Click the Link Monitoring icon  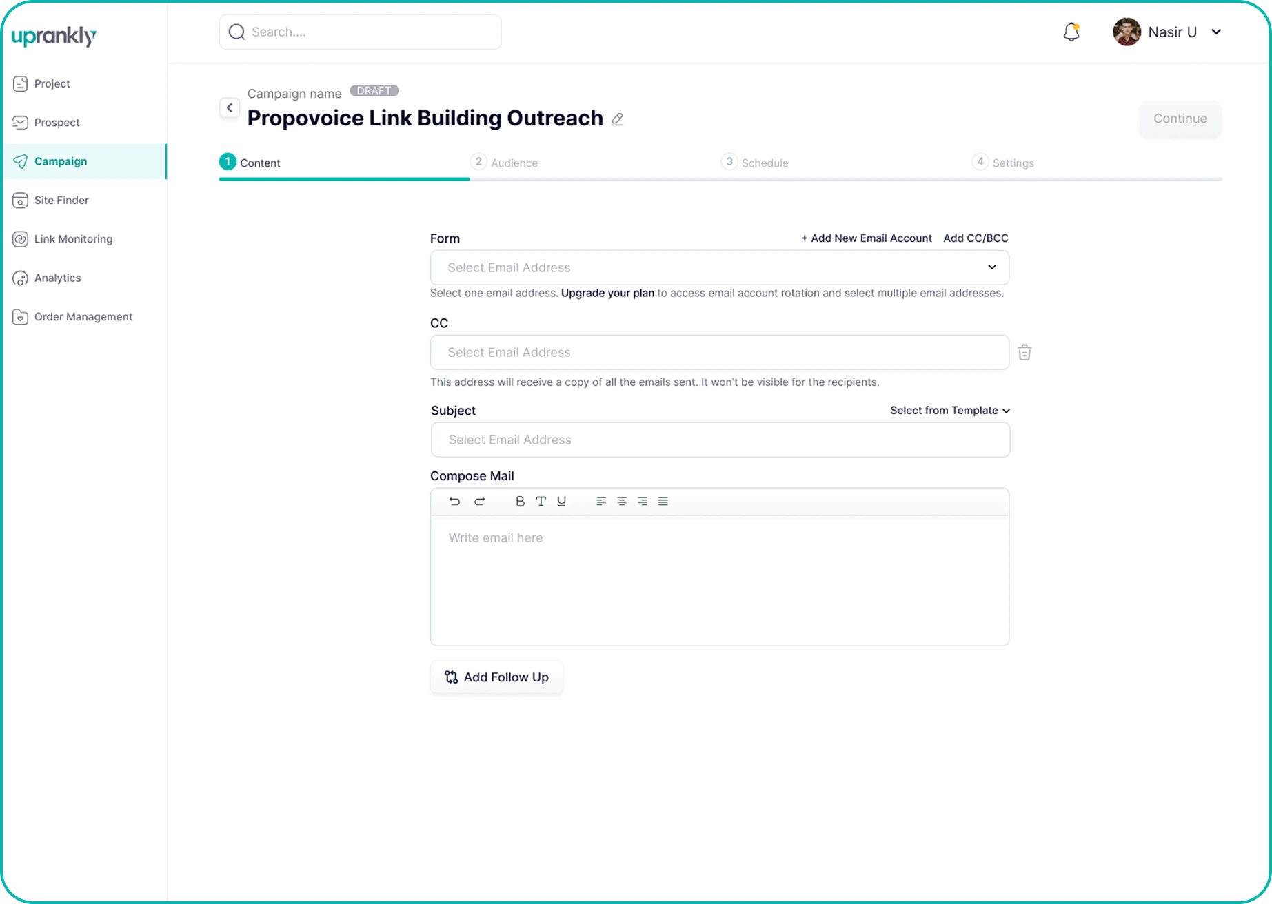click(x=20, y=239)
